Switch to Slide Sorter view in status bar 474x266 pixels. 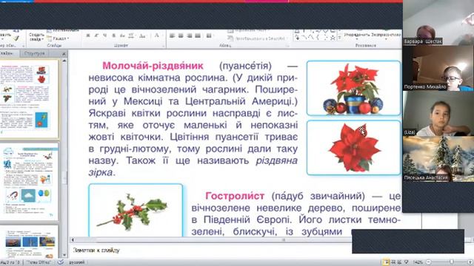393,262
